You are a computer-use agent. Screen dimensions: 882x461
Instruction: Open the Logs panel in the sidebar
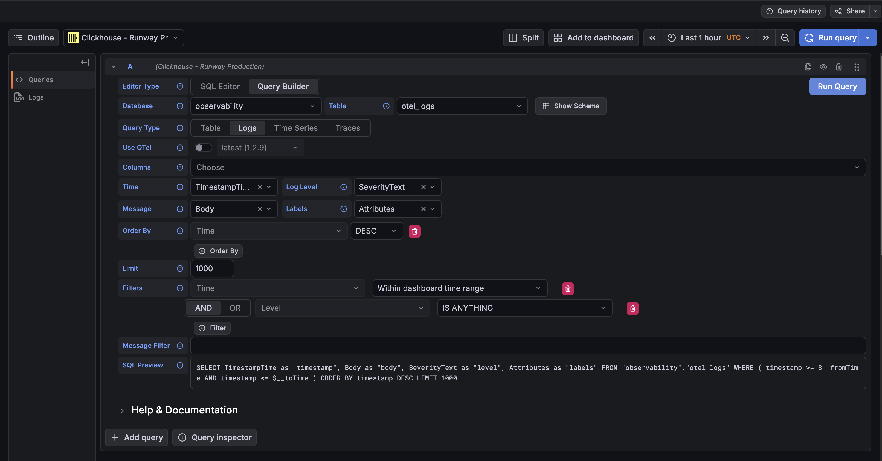click(36, 97)
